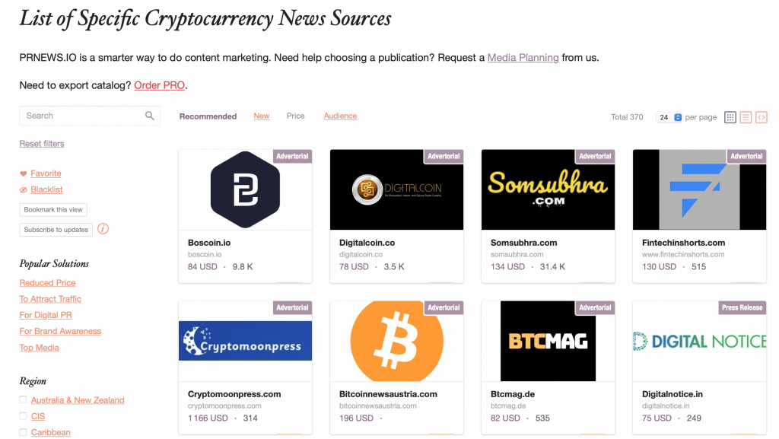Image resolution: width=779 pixels, height=439 pixels.
Task: Open the 24 per page dropdown
Action: coord(669,117)
